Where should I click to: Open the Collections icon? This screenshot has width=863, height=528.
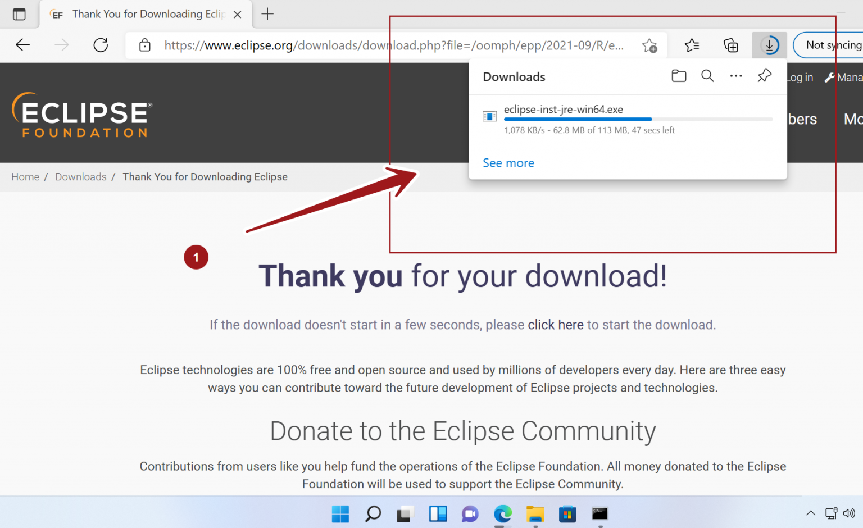click(730, 45)
